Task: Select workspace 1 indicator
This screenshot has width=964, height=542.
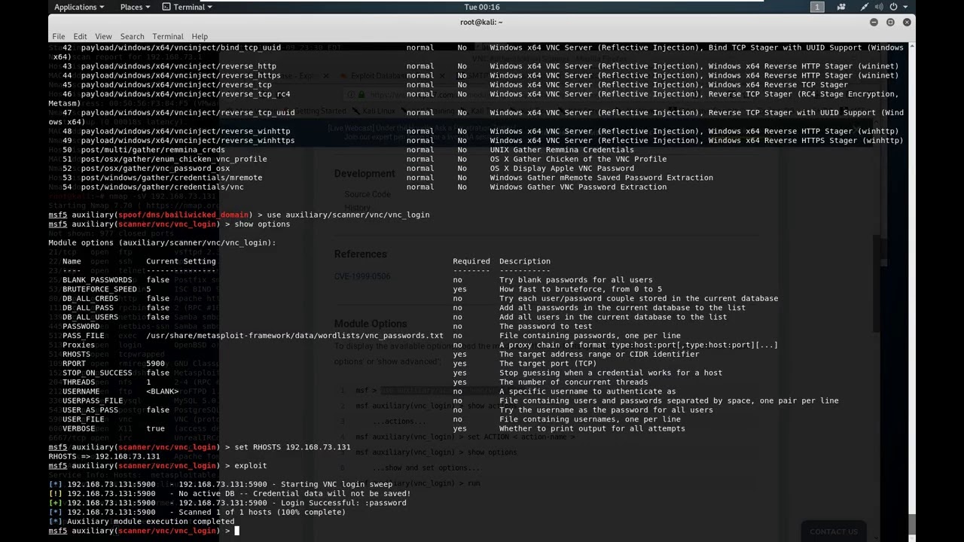Action: click(x=817, y=7)
